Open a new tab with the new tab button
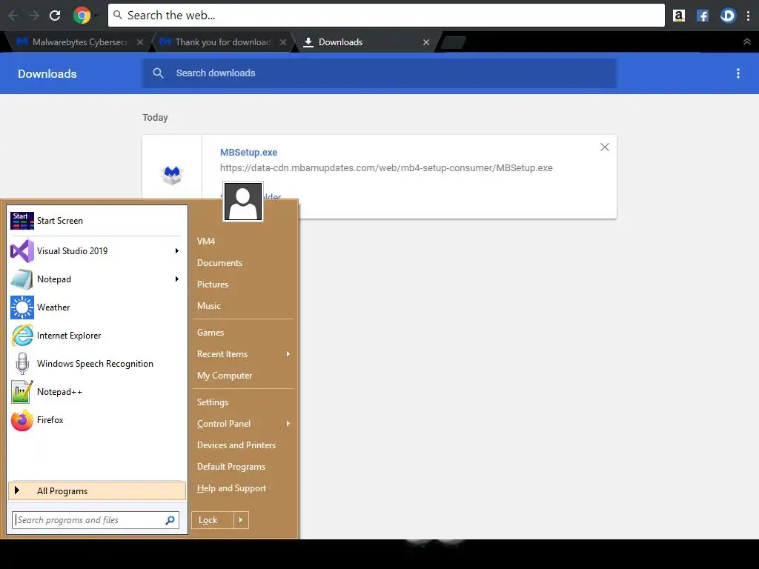Image resolution: width=759 pixels, height=569 pixels. 454,42
